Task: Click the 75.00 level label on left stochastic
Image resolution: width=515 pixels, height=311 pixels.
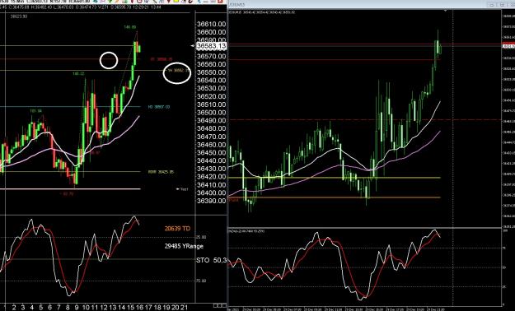Action: tap(201, 281)
